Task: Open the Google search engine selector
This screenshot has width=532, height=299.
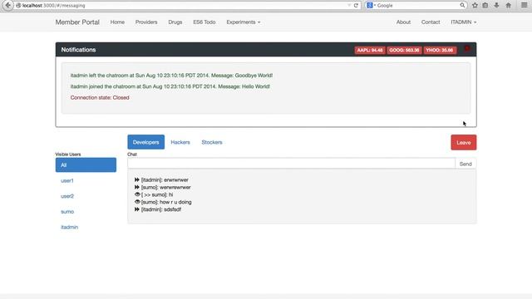Action: 372,6
